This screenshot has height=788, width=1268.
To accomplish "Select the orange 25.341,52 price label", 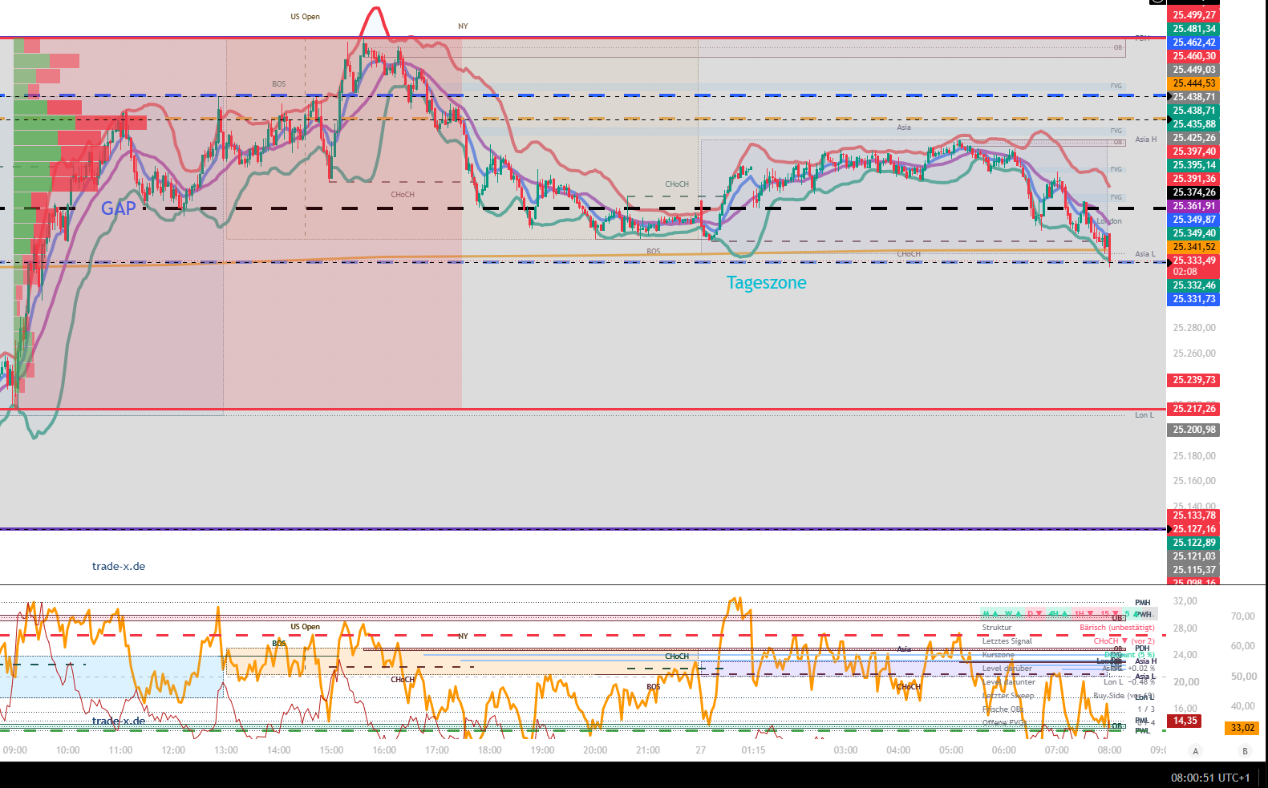I will click(1194, 247).
